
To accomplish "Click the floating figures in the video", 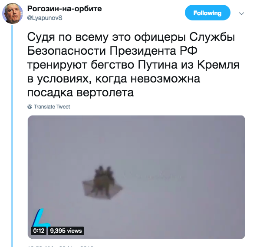I will [x=102, y=182].
